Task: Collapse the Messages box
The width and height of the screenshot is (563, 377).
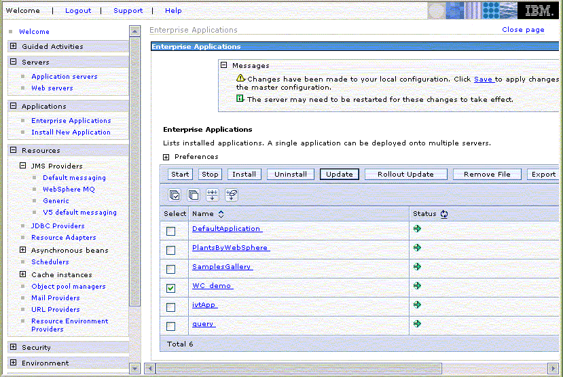Action: coord(224,65)
